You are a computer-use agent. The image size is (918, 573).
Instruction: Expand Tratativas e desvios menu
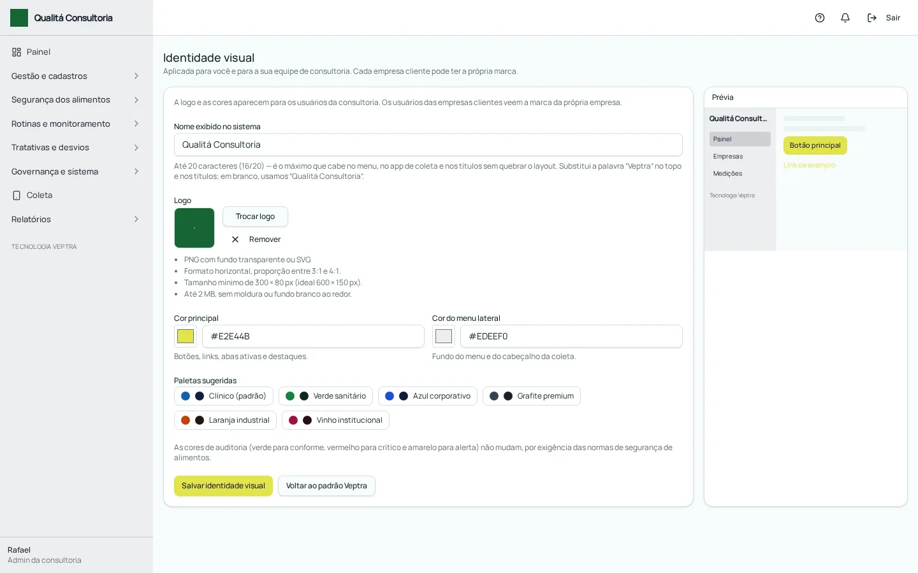click(76, 148)
